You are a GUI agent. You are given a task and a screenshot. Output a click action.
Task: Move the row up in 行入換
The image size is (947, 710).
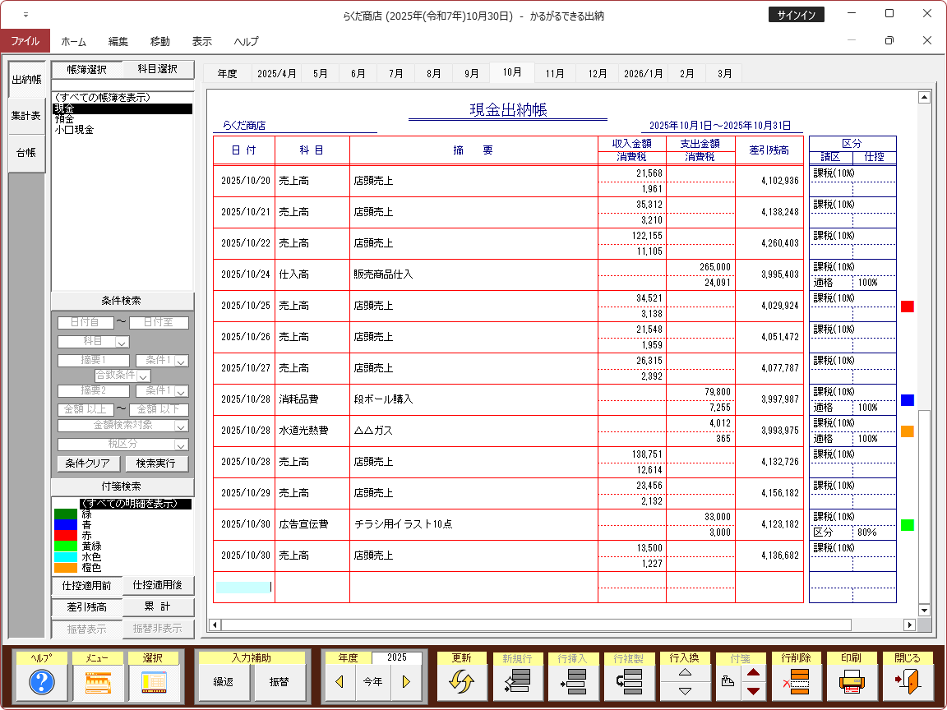pos(685,672)
